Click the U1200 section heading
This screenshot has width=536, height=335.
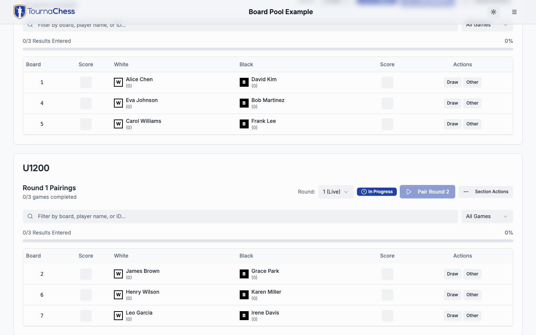click(x=36, y=168)
